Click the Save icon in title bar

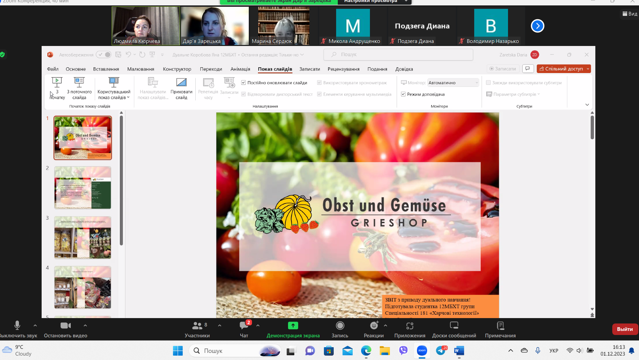pos(118,54)
